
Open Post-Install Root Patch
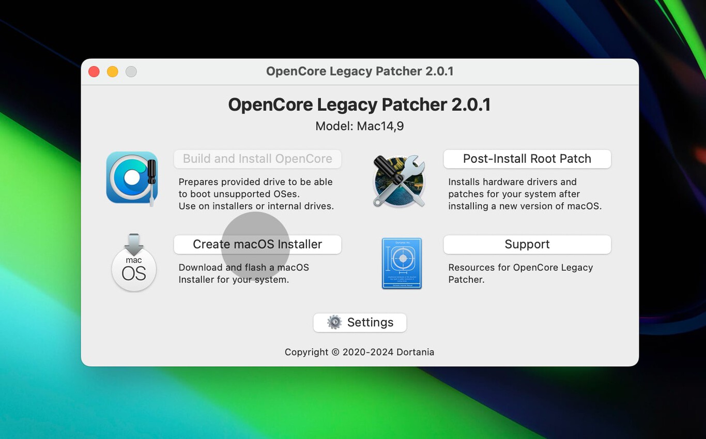tap(527, 159)
